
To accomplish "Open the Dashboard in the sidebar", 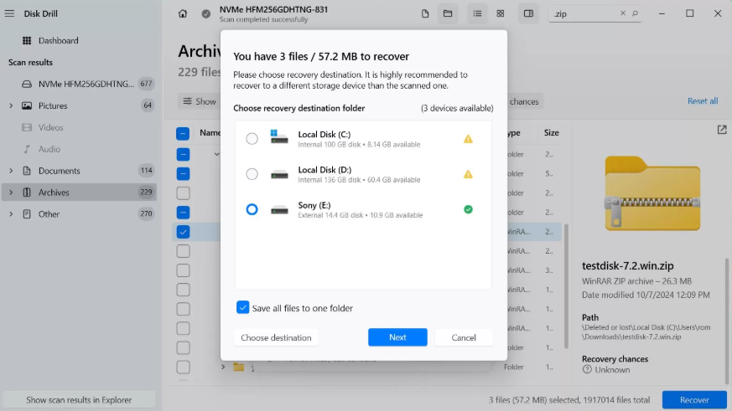I will tap(58, 40).
